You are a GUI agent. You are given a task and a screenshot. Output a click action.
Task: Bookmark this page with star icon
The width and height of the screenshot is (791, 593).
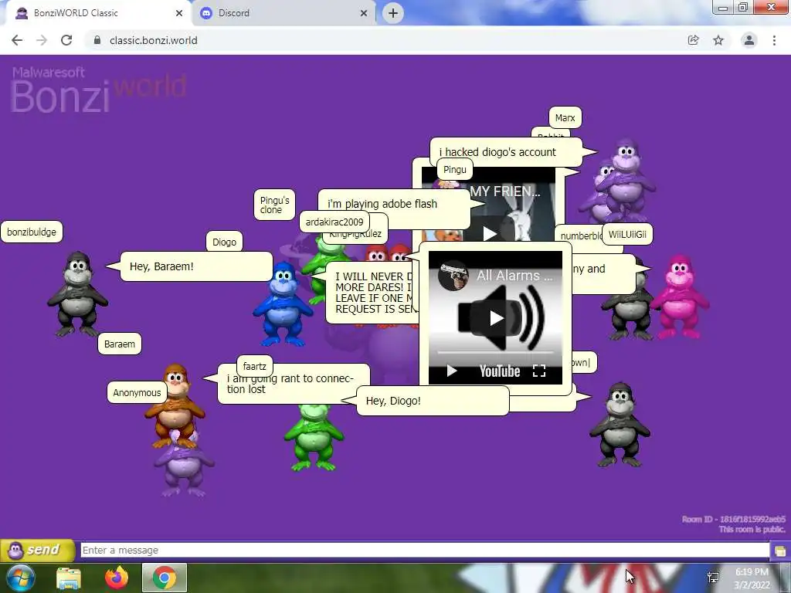[718, 40]
